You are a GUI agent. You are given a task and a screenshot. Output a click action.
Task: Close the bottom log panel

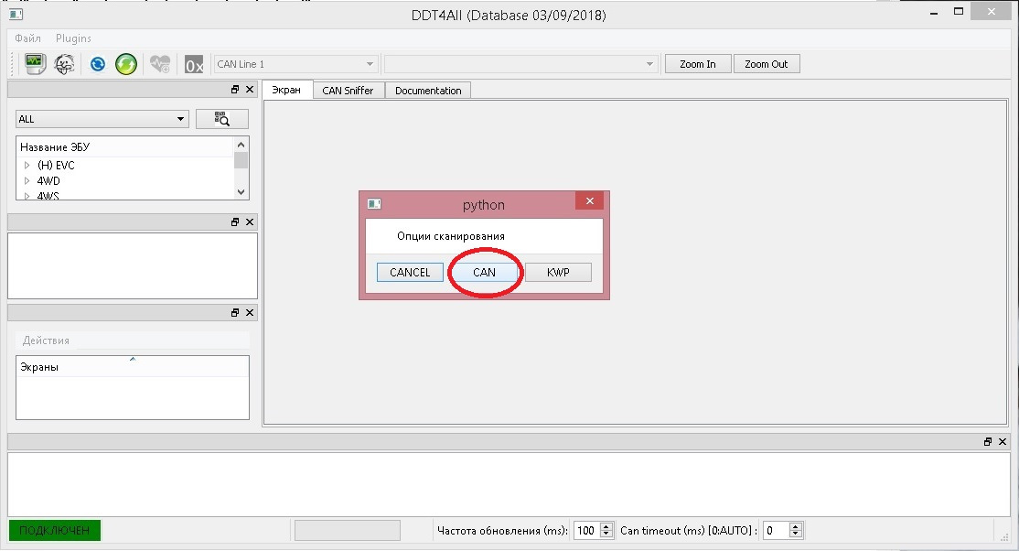tap(1003, 441)
